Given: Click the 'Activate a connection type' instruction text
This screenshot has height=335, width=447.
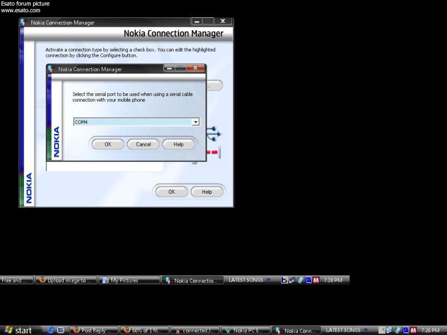Looking at the screenshot, I should (x=131, y=52).
